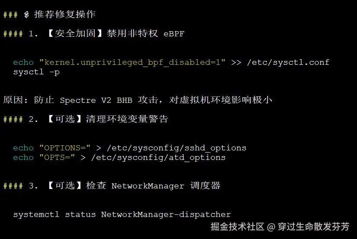357x239 pixels.
Task: Click the 原因 label at line start
Action: click(13, 100)
